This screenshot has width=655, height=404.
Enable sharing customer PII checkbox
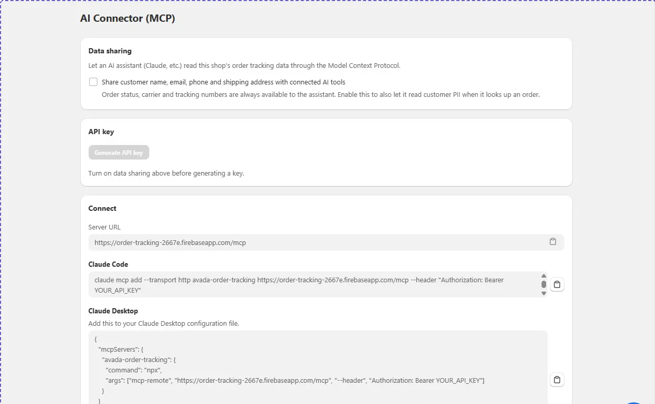pos(93,82)
